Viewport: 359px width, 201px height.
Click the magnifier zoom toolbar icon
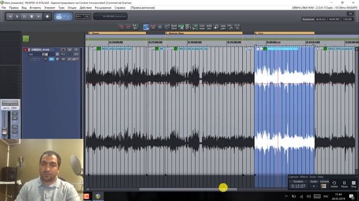coord(216,27)
